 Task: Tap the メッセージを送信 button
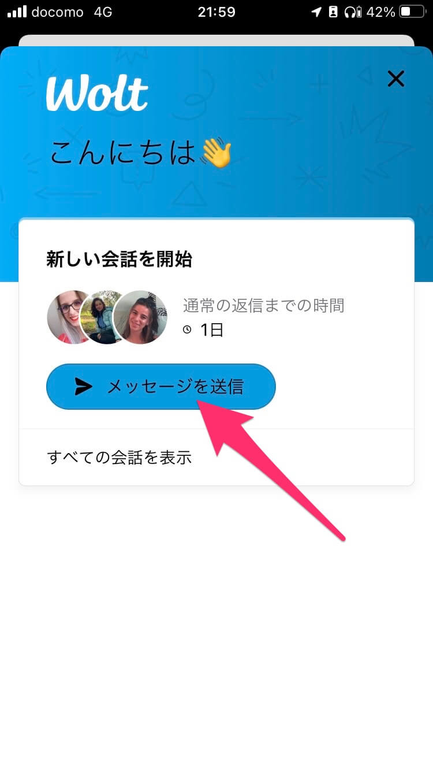click(161, 387)
